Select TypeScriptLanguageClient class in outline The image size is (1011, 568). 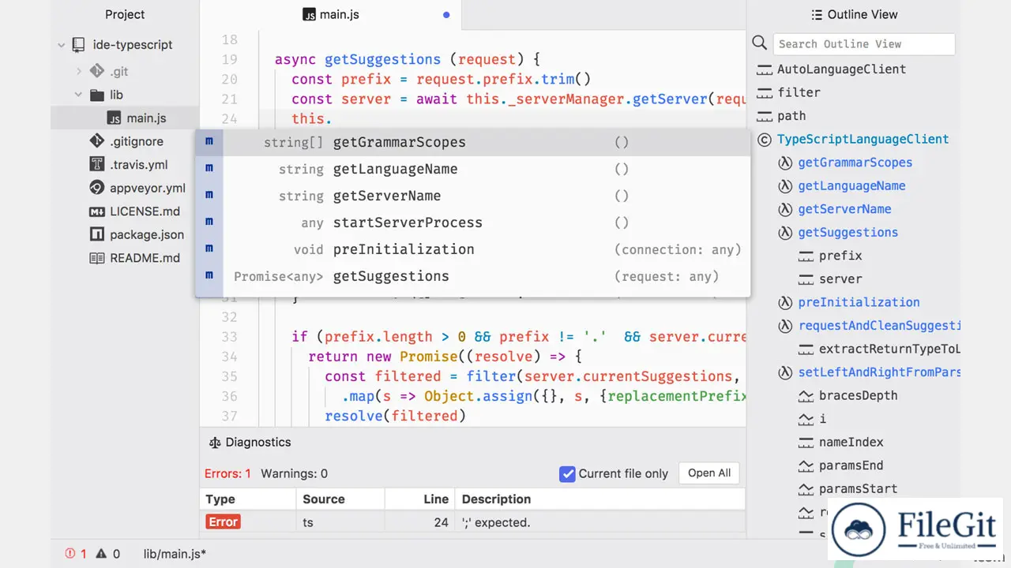(863, 139)
